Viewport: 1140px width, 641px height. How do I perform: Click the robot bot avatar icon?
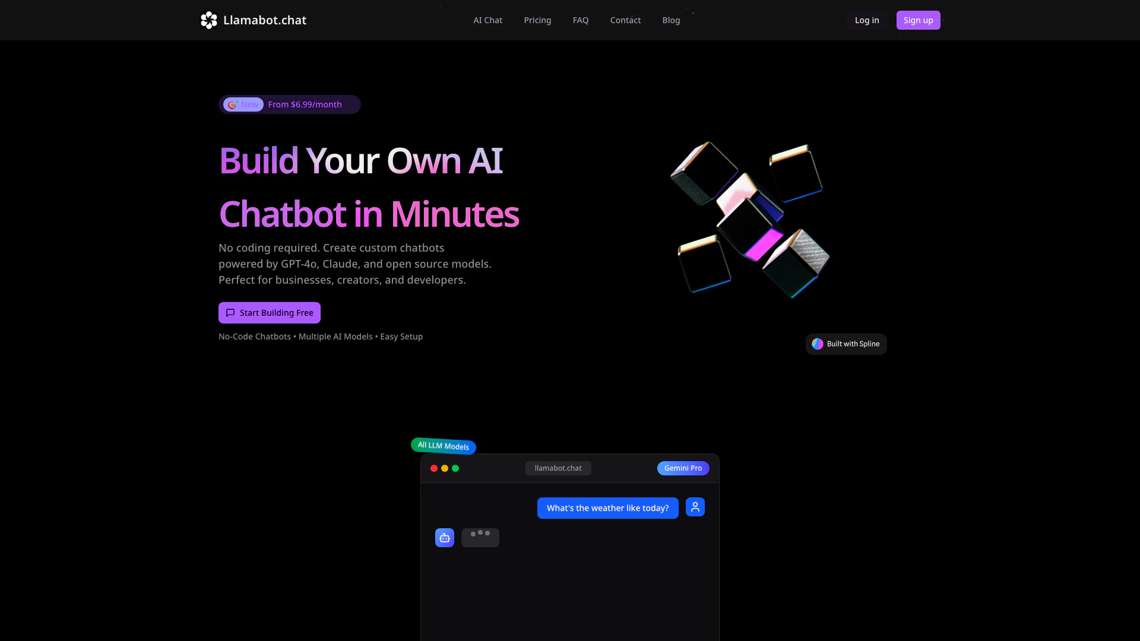coord(445,538)
